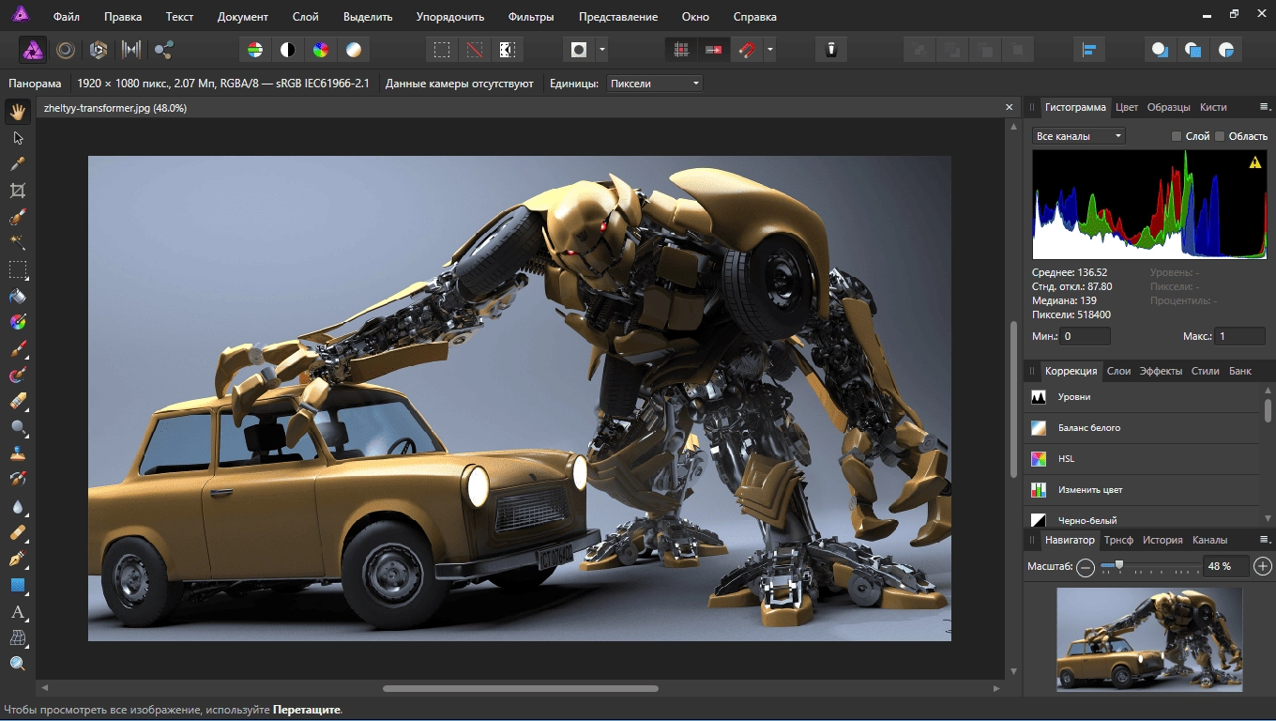Open the Фильтры menu
The image size is (1276, 721).
coord(531,17)
